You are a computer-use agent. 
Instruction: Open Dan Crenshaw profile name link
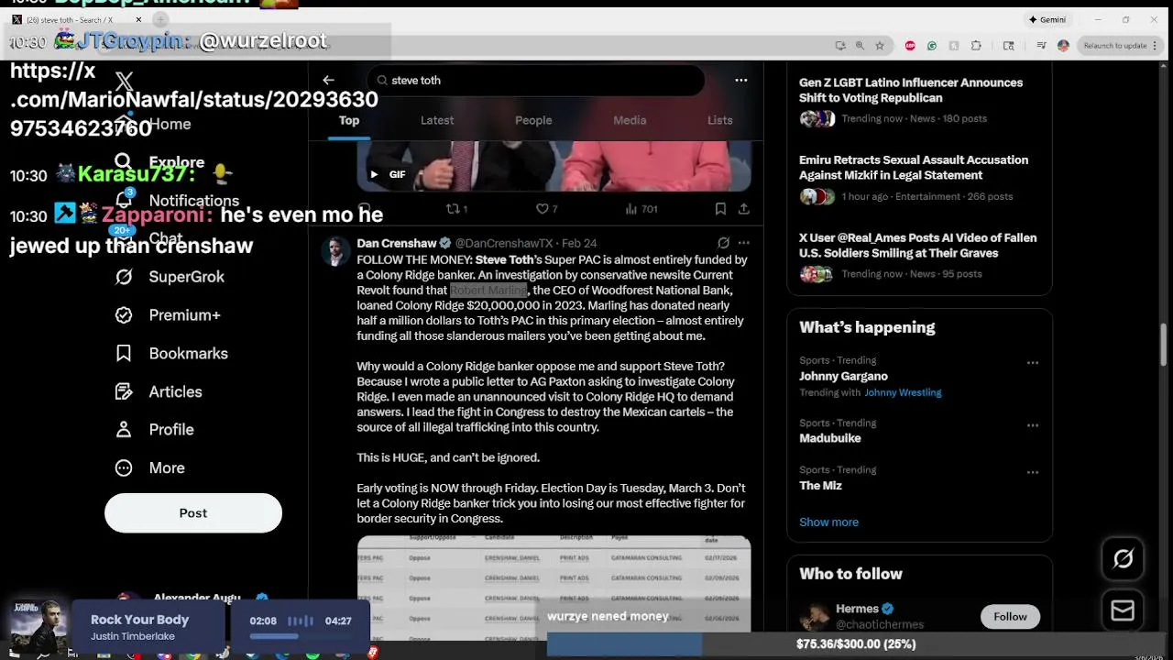pyautogui.click(x=397, y=243)
